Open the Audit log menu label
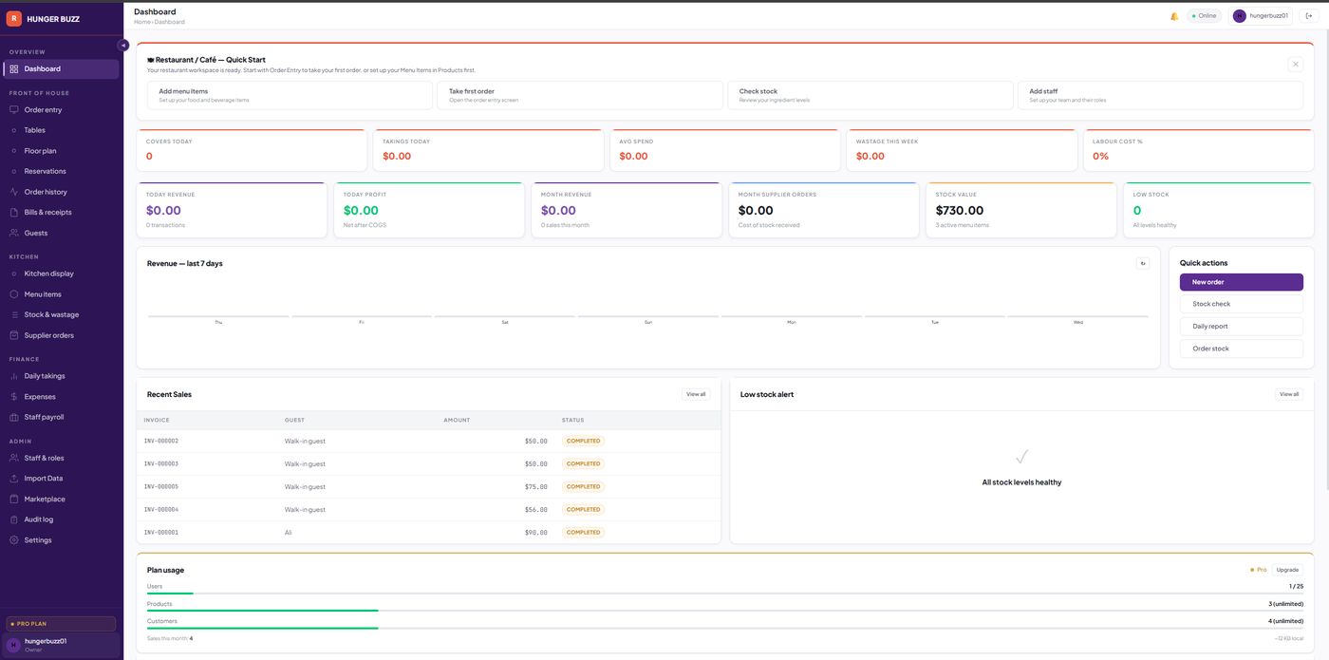This screenshot has width=1329, height=660. coord(39,519)
